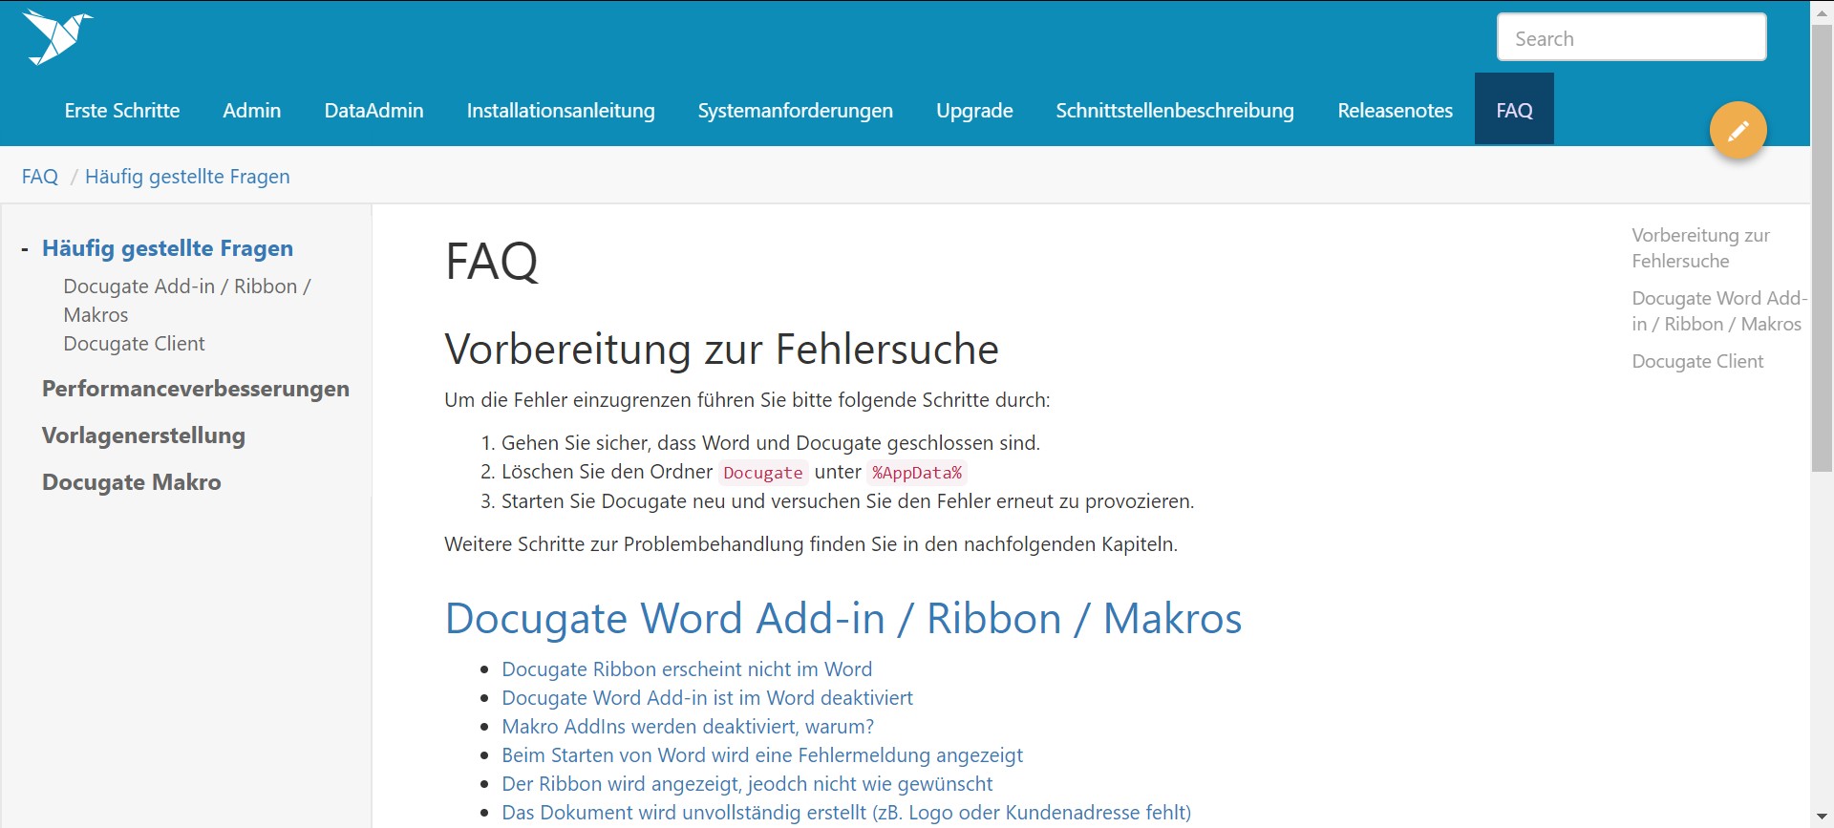Click the scrollbar down arrow

tap(1822, 817)
